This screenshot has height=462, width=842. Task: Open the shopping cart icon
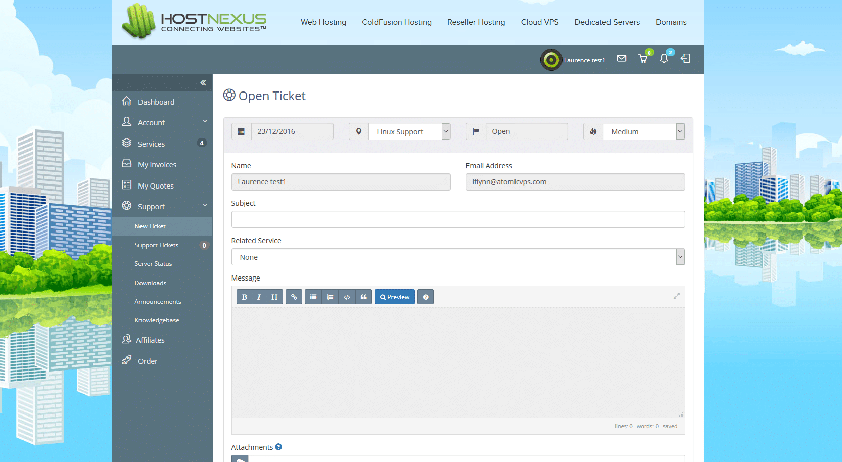point(643,59)
